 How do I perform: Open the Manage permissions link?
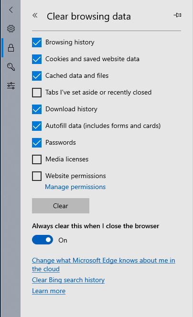point(75,187)
